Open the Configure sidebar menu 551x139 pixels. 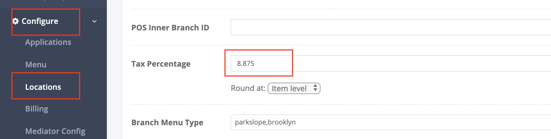(x=40, y=21)
